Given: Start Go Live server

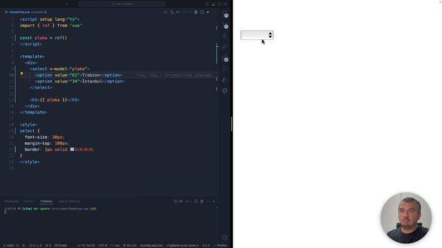Looking at the screenshot, I should pos(130,245).
